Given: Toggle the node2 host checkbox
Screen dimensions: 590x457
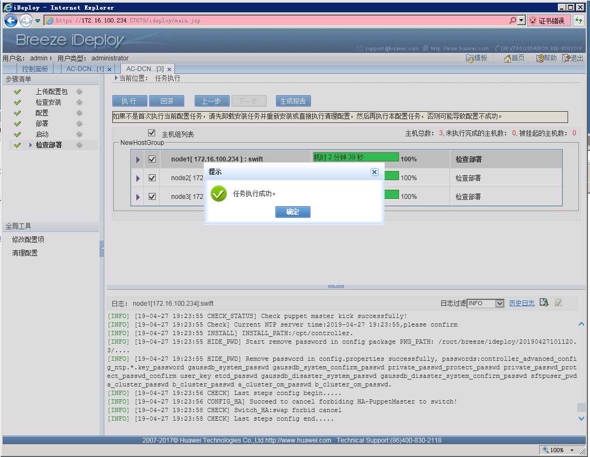Looking at the screenshot, I should tap(152, 177).
